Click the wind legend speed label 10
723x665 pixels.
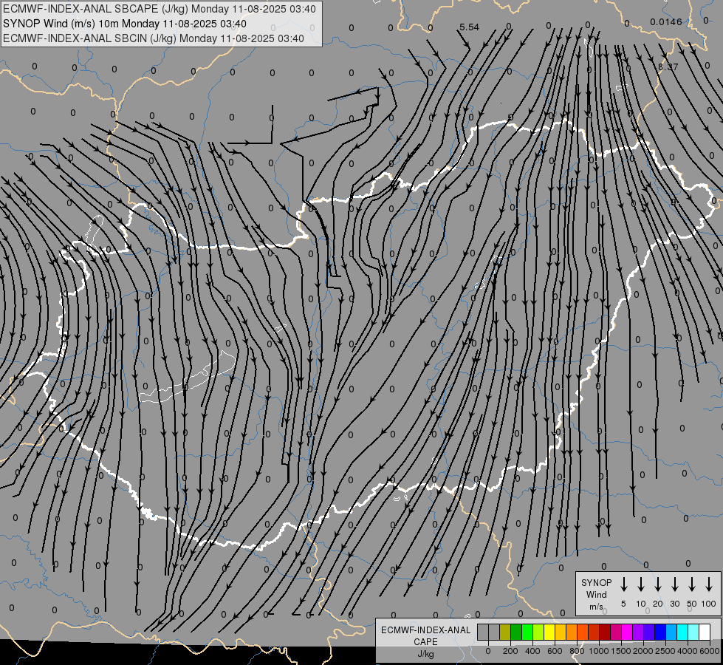(640, 604)
